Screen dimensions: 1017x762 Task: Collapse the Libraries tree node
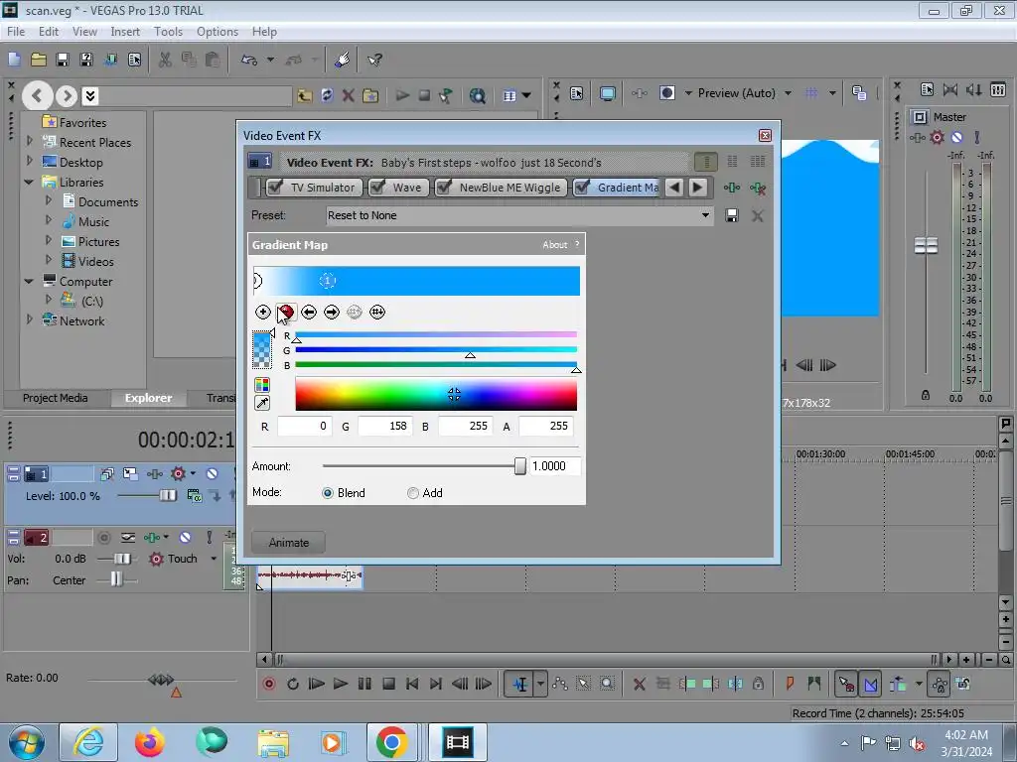[x=29, y=183]
